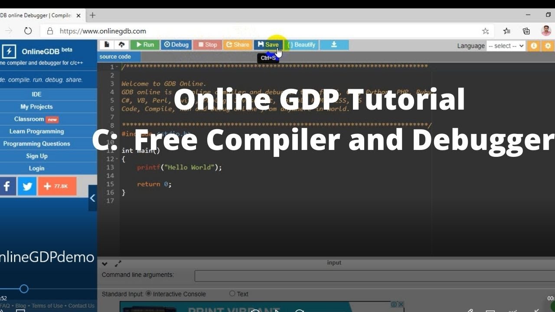Stop execution with Stop button

click(x=207, y=45)
